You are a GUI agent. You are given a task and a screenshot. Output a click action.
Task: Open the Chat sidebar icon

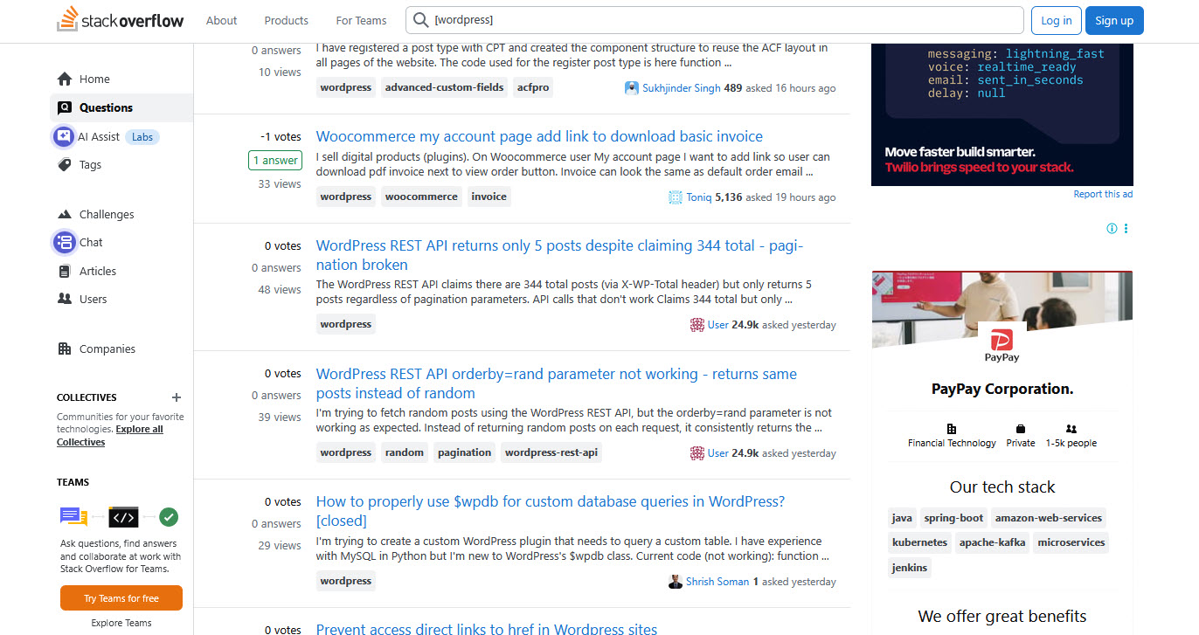(64, 242)
